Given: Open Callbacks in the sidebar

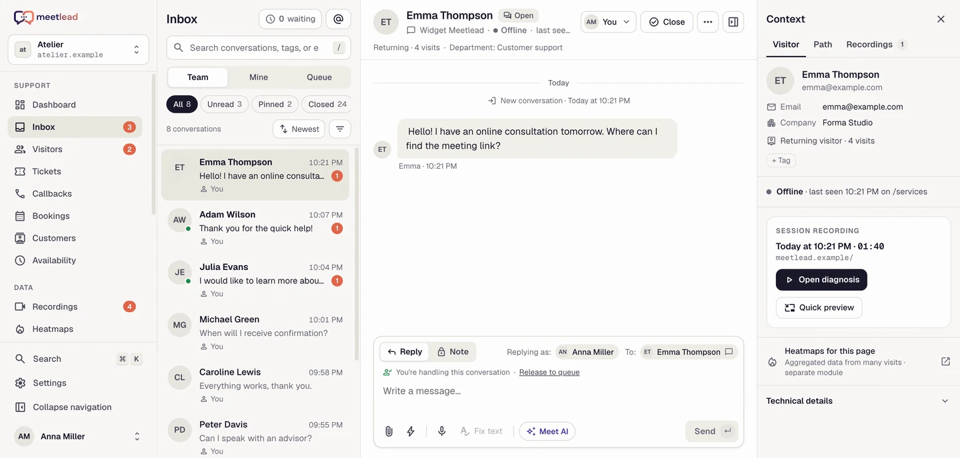Looking at the screenshot, I should (x=75, y=193).
